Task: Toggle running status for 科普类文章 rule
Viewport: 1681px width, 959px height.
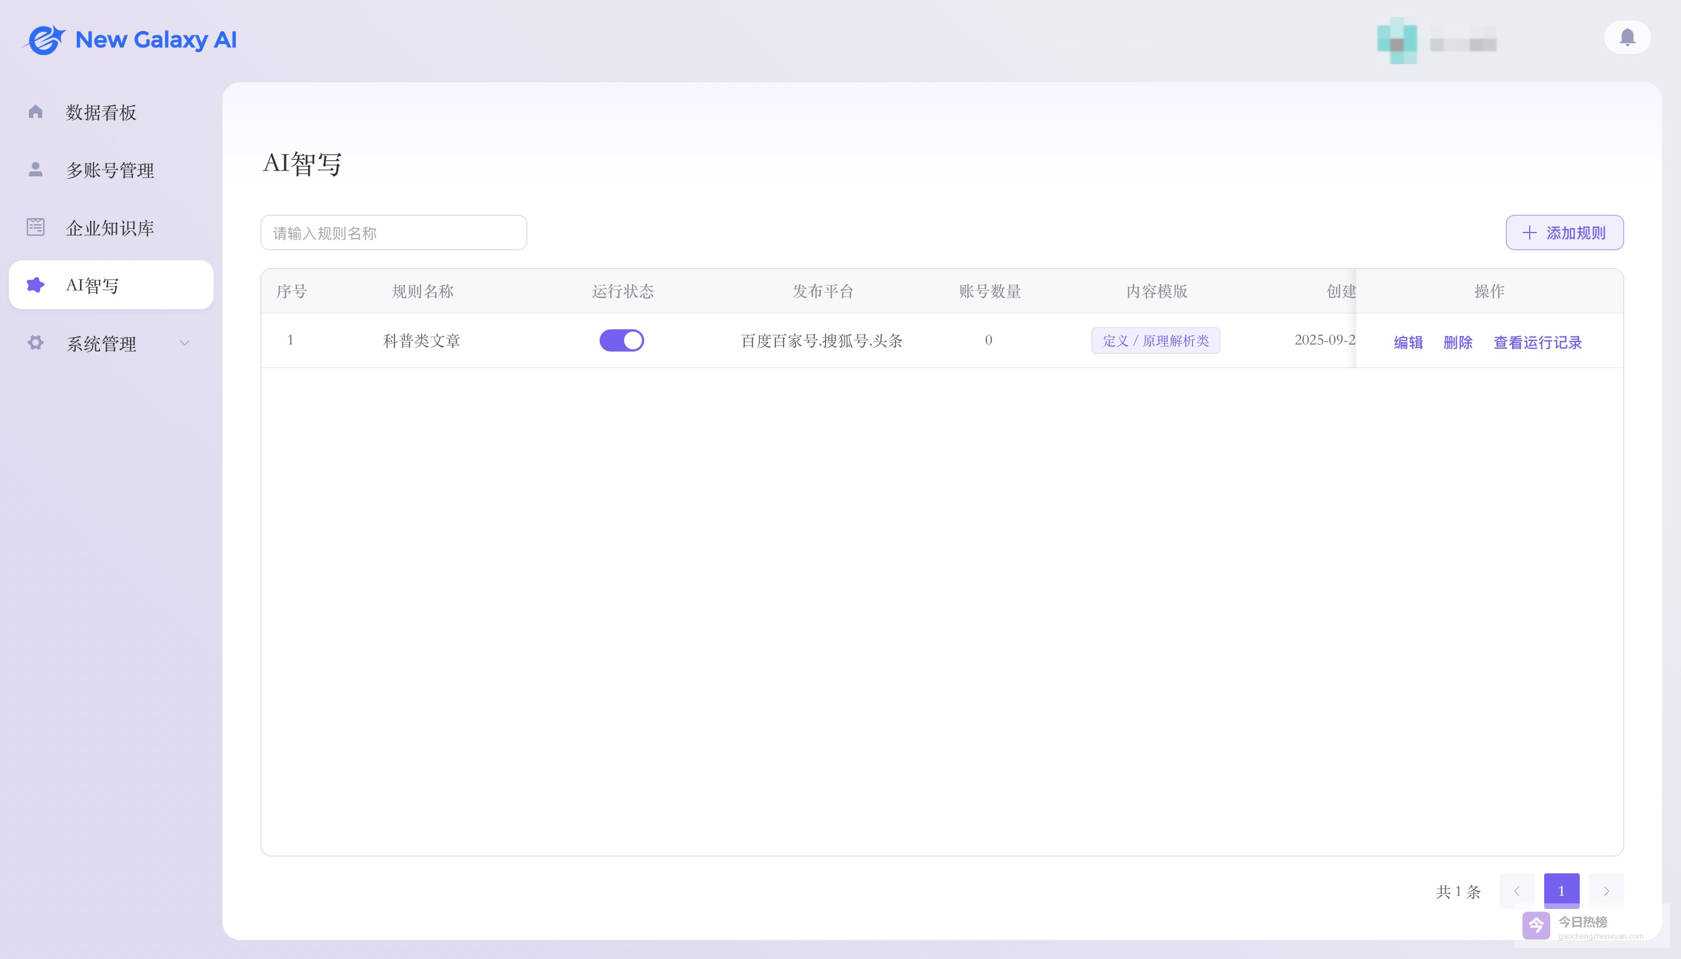Action: click(621, 340)
